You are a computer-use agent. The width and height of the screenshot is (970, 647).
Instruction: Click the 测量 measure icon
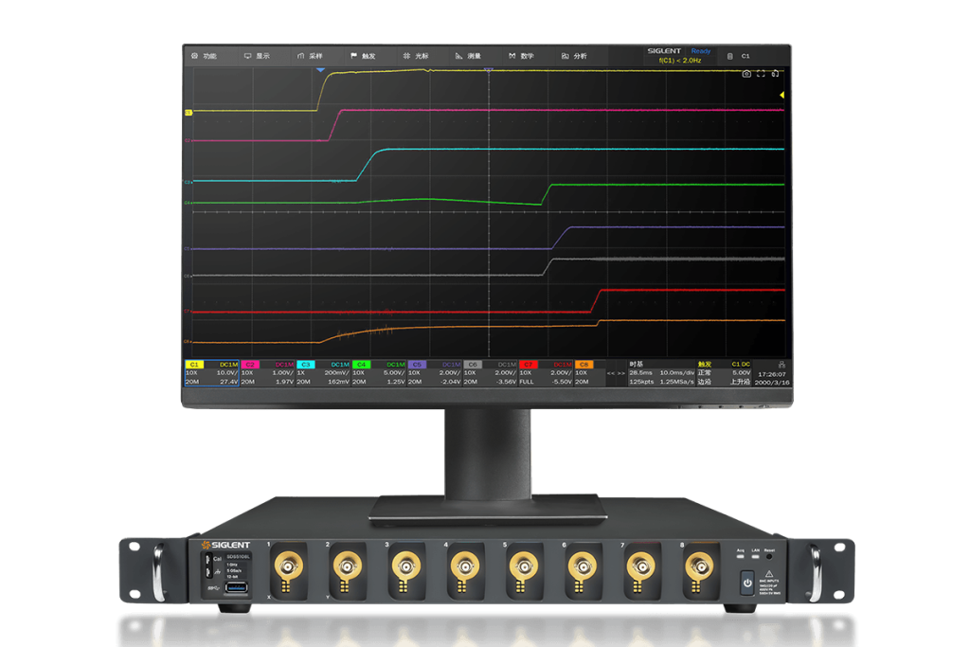click(x=459, y=56)
